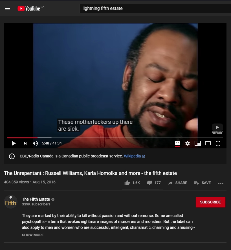
Task: Enter full screen mode
Action: click(x=218, y=143)
